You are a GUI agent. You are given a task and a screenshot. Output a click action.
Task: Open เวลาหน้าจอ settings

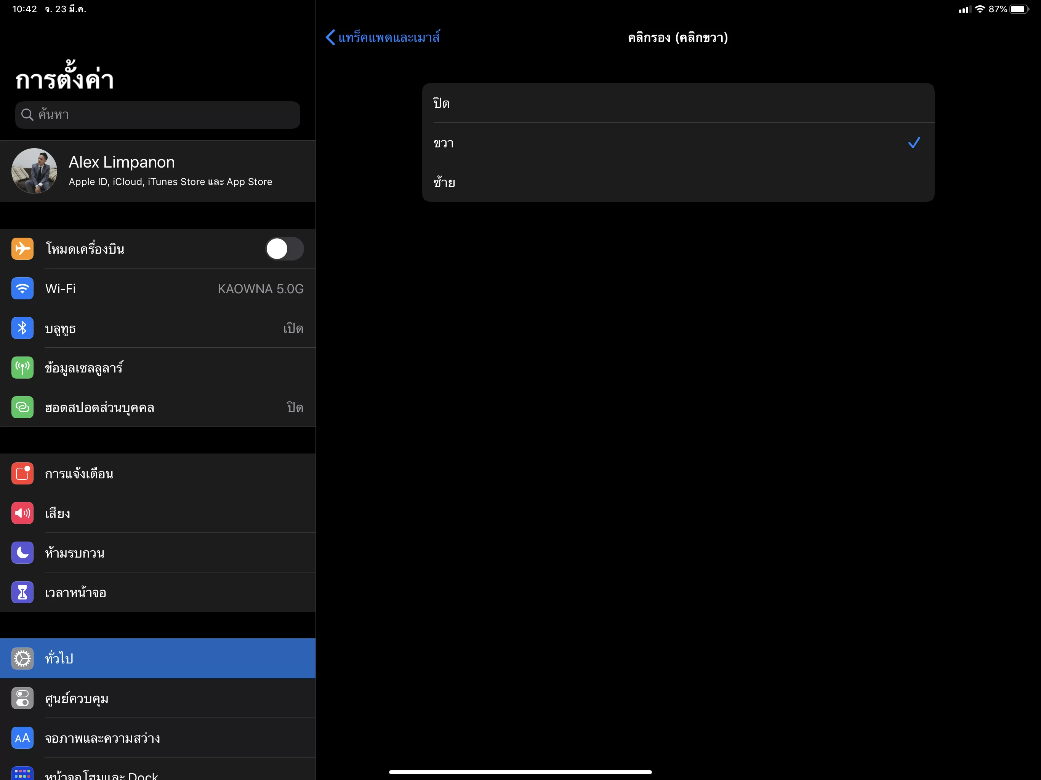158,592
